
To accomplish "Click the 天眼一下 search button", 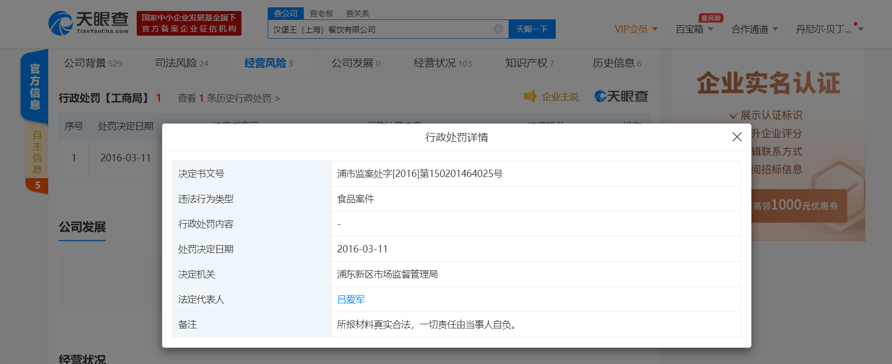I will pyautogui.click(x=532, y=29).
